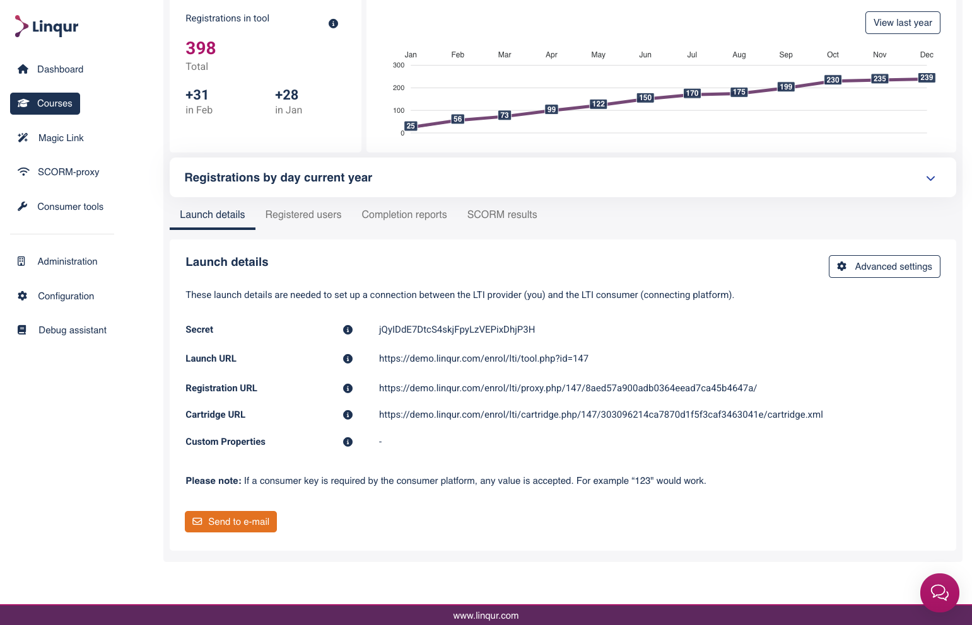972x625 pixels.
Task: Click the Magic Link wand icon
Action: [x=23, y=137]
